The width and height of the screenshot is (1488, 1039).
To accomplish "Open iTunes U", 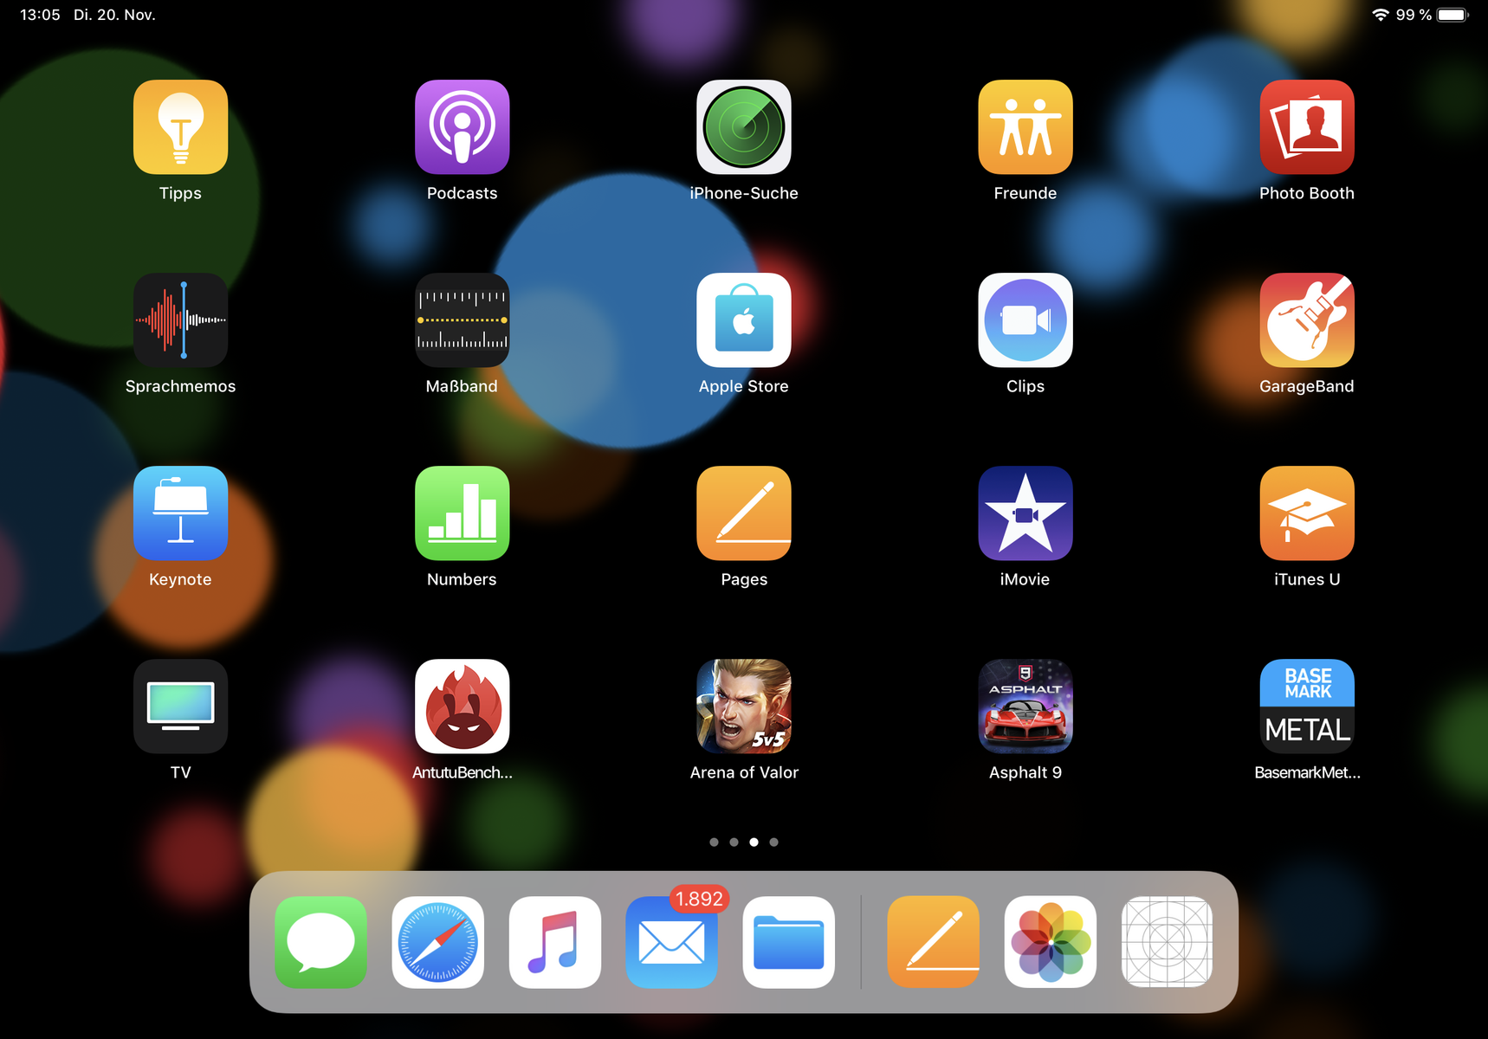I will coord(1307,513).
